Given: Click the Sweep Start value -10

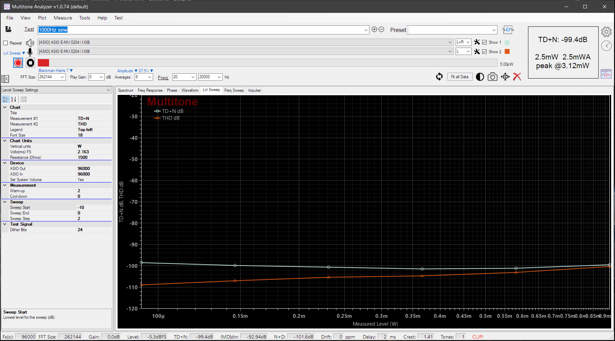Looking at the screenshot, I should [x=94, y=208].
